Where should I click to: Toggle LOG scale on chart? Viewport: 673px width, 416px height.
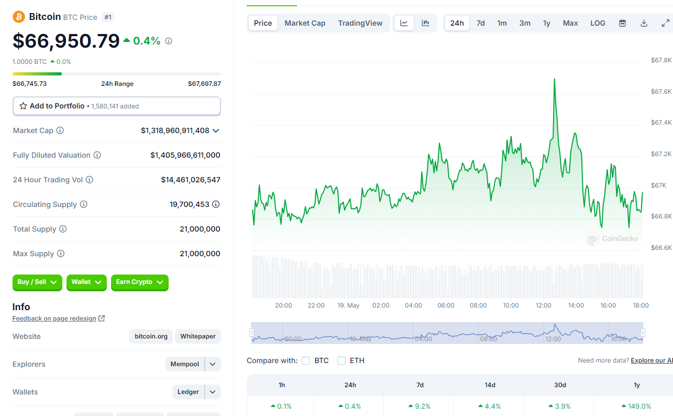tap(598, 23)
